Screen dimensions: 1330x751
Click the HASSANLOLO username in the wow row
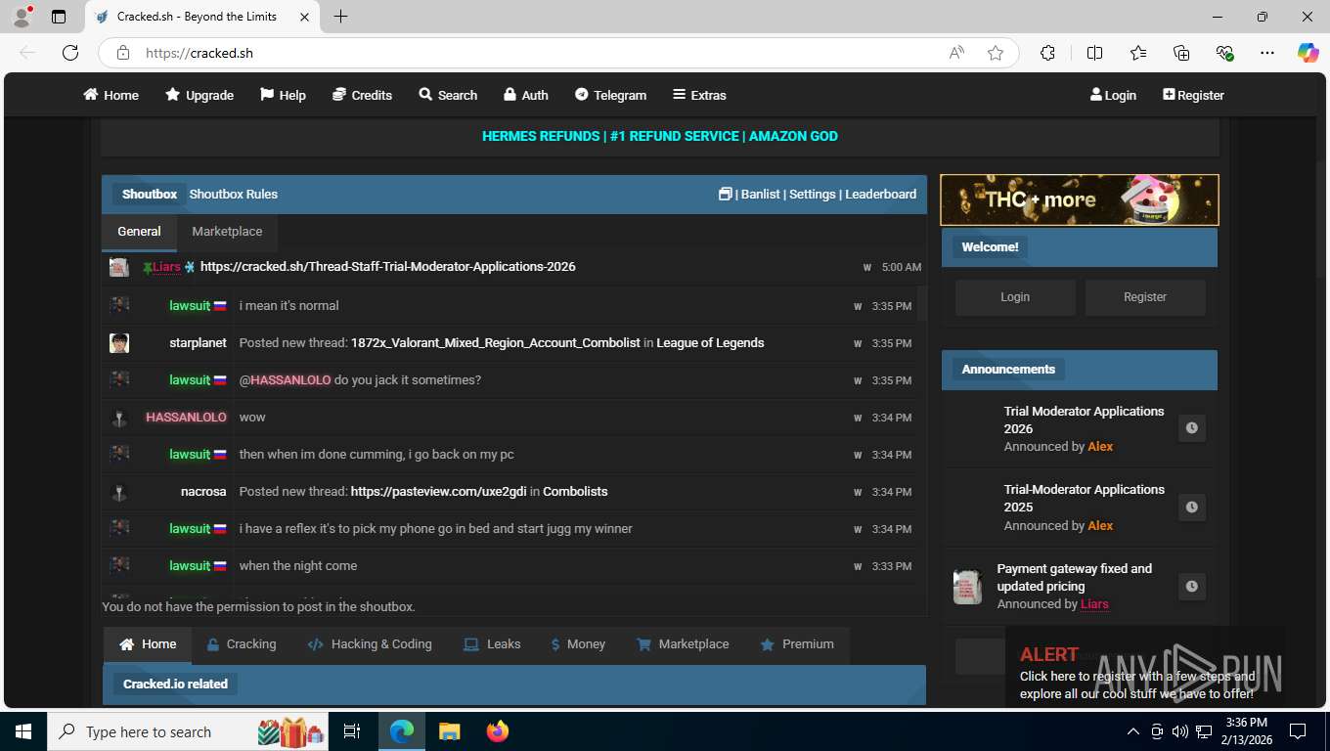(x=186, y=418)
